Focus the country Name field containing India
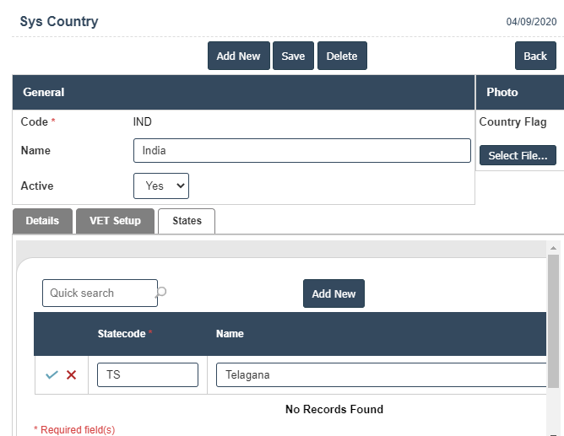Image resolution: width=564 pixels, height=436 pixels. [301, 151]
